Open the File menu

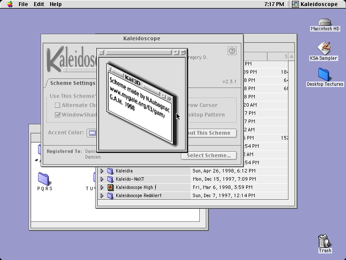[x=23, y=4]
